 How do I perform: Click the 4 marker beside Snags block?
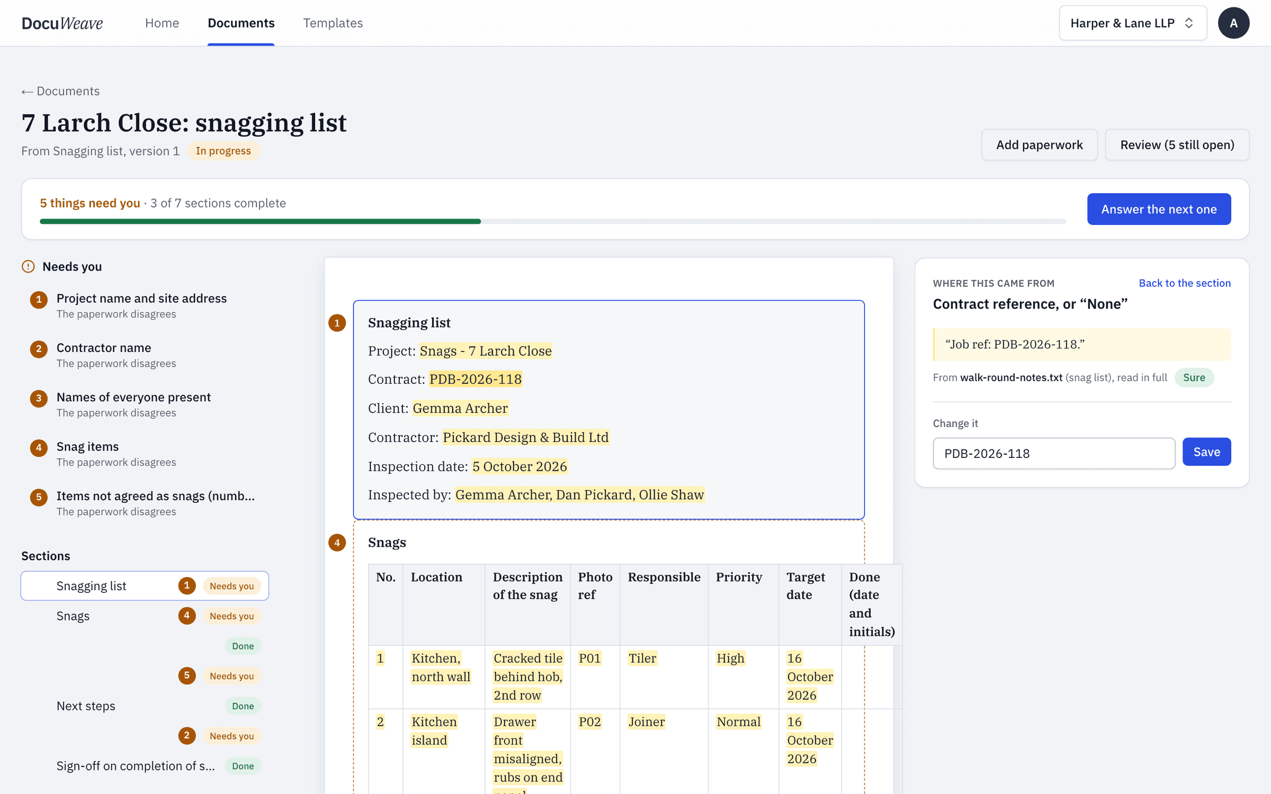coord(337,543)
